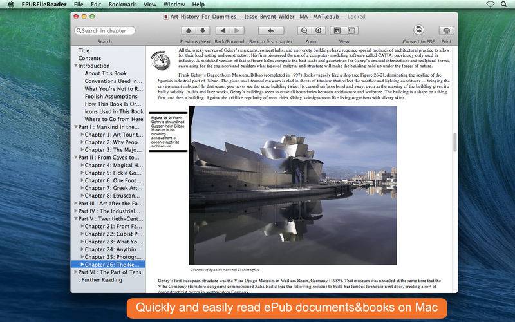Go to previous chapter with up arrow
Viewport: 515px width, 322px height.
click(189, 30)
